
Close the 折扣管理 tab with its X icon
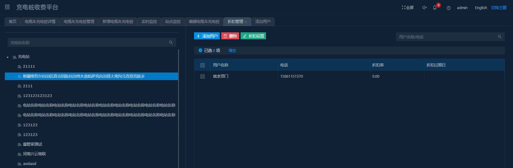click(246, 22)
